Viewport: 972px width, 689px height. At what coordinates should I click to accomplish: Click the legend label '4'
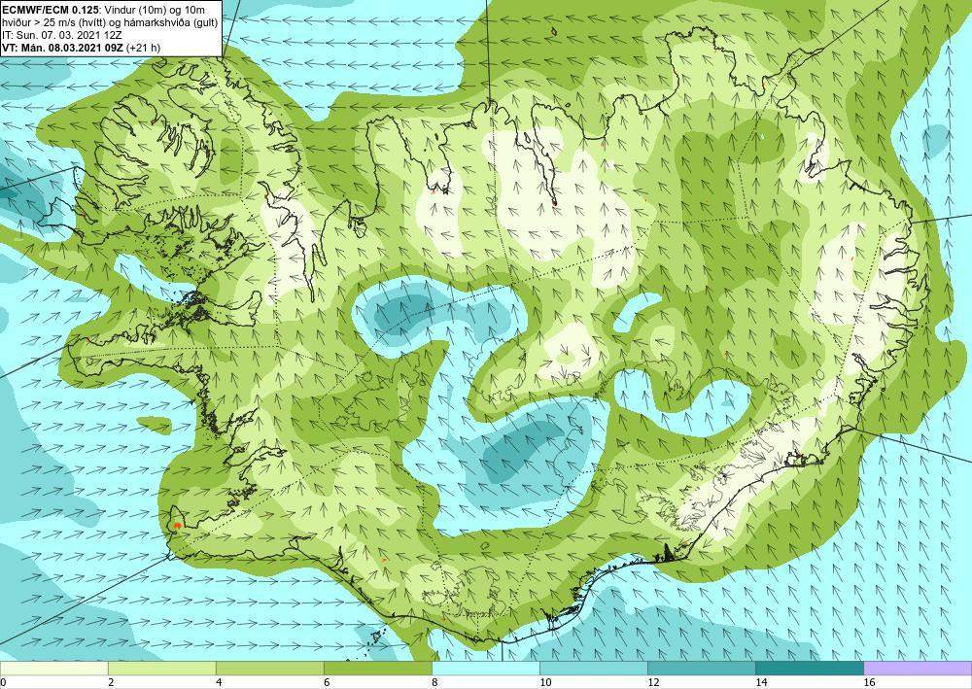point(219,683)
